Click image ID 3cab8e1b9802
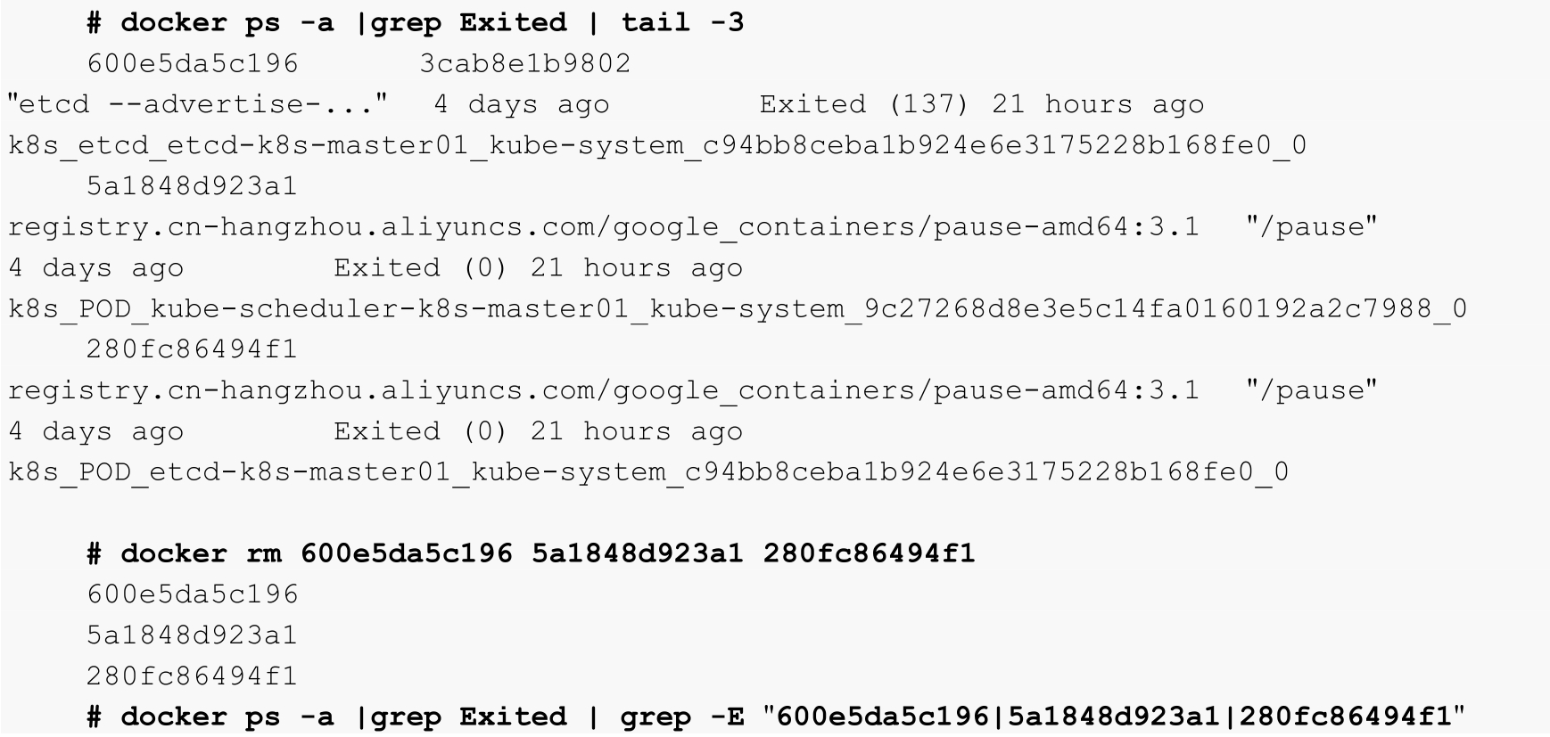Viewport: 1550px width, 737px height. coord(525,63)
